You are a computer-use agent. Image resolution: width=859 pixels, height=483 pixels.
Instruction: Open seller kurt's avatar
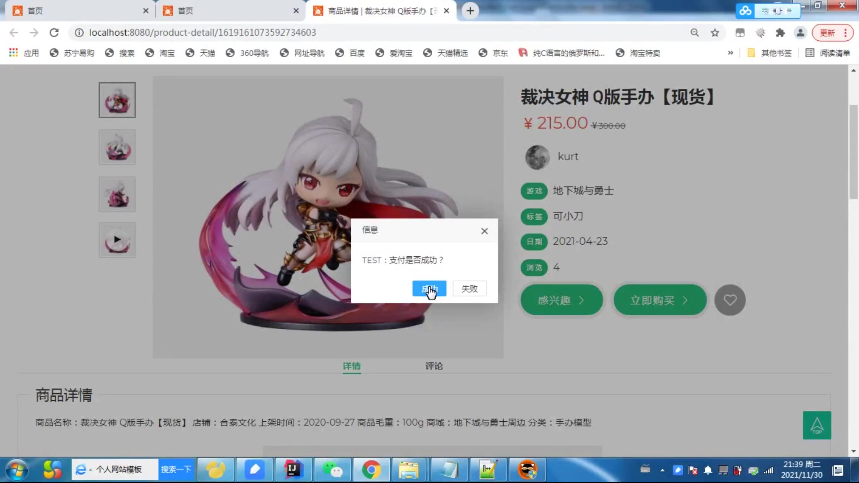click(x=537, y=157)
